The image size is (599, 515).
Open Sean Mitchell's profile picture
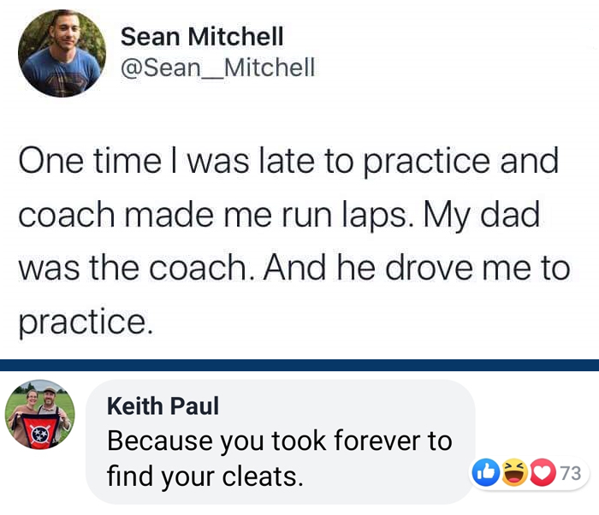click(x=62, y=53)
